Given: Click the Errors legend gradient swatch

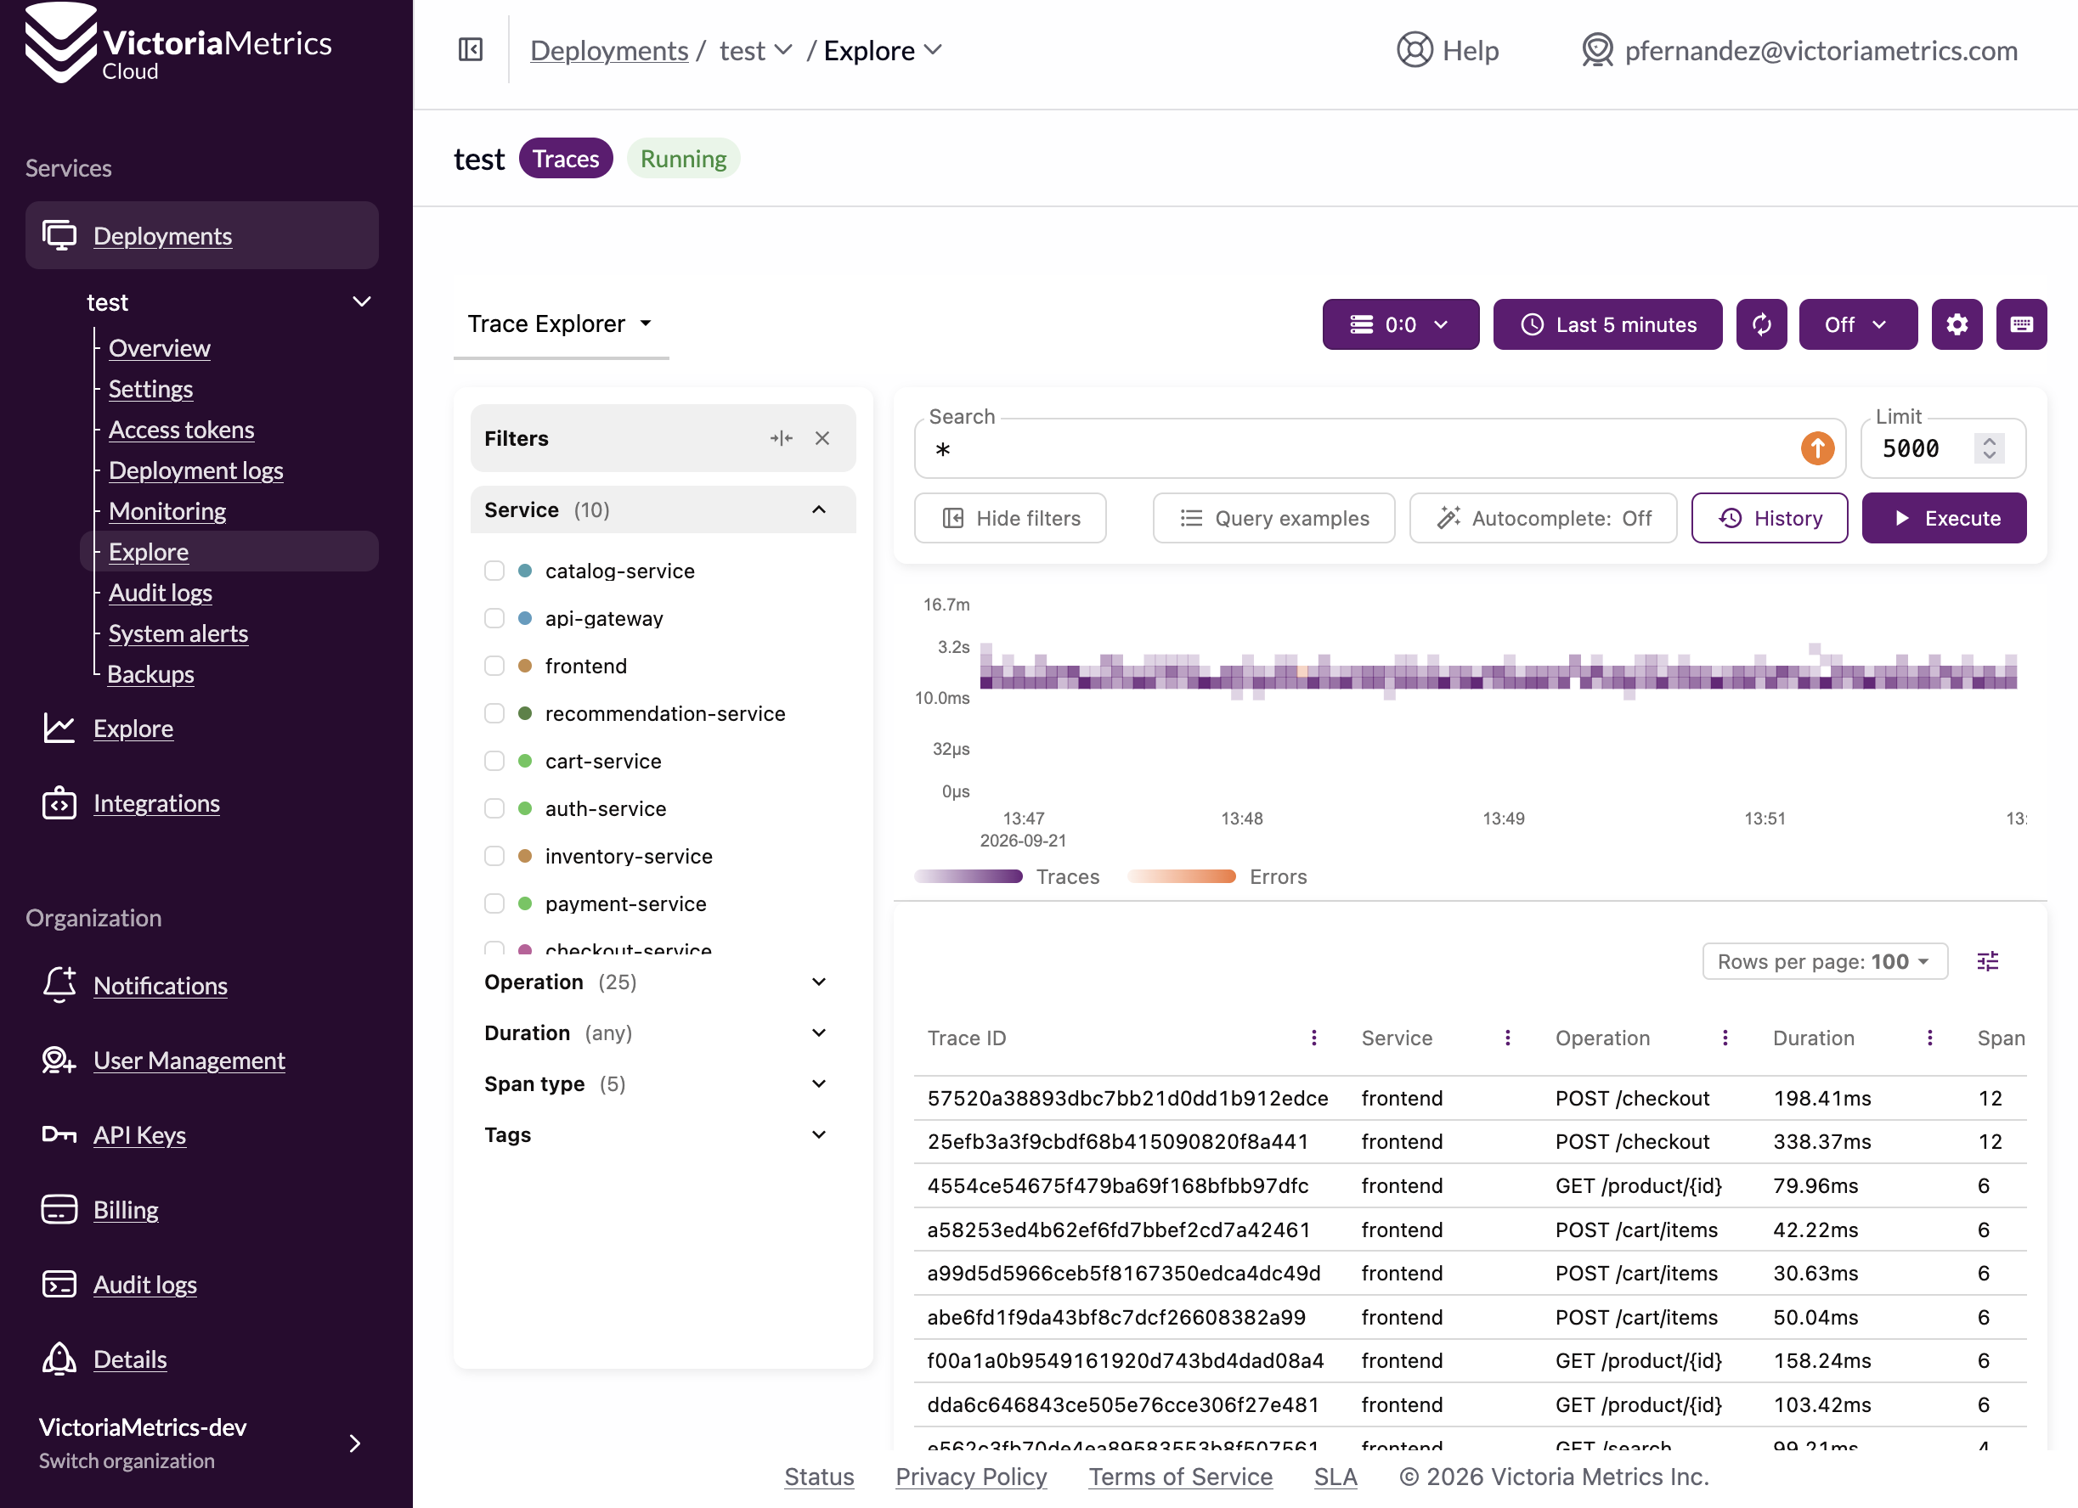Looking at the screenshot, I should (x=1182, y=877).
